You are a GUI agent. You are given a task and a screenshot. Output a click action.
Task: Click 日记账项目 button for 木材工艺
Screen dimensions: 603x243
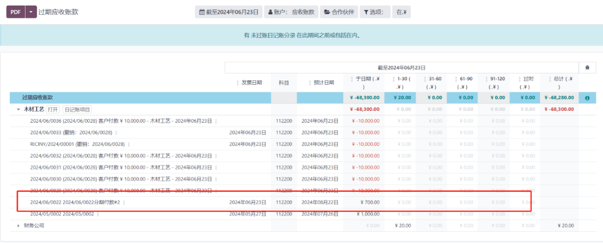coord(77,110)
